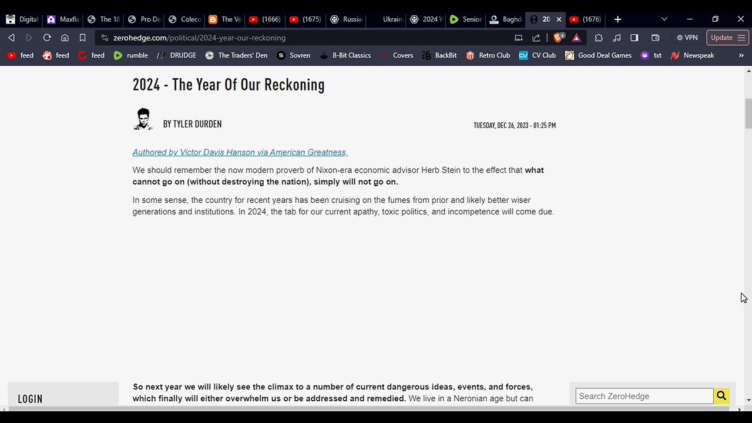
Task: Click the page vertical scrollbar thumb
Action: (x=748, y=113)
